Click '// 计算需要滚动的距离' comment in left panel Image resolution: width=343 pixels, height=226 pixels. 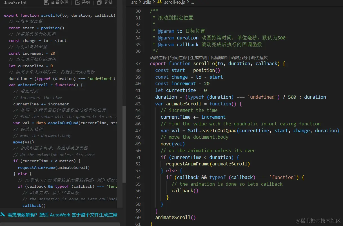click(x=32, y=34)
